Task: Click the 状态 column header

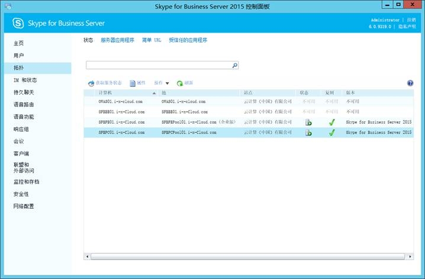Action: pyautogui.click(x=308, y=93)
